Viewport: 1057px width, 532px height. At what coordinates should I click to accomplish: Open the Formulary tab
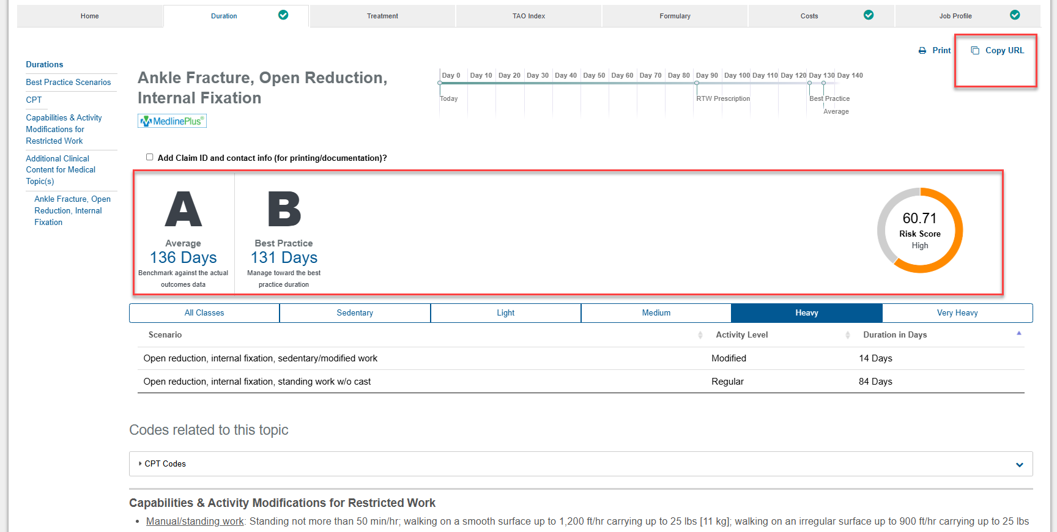pos(675,16)
